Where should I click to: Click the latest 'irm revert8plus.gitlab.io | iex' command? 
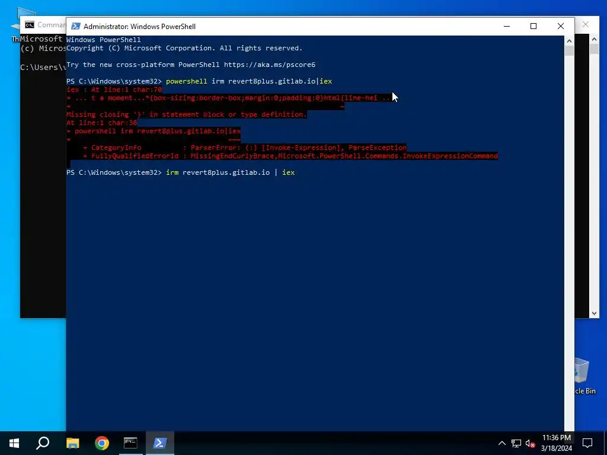point(231,172)
